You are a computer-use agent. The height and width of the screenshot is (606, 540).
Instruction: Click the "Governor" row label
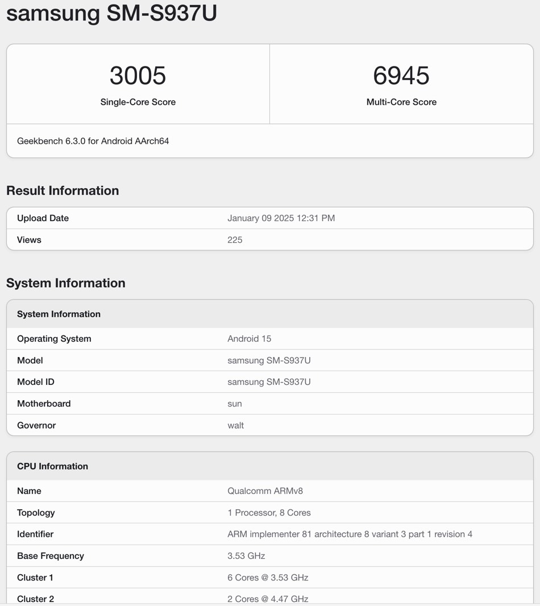[x=36, y=425]
